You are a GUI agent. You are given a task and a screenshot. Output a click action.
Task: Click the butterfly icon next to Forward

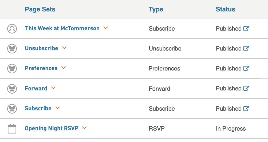click(12, 89)
